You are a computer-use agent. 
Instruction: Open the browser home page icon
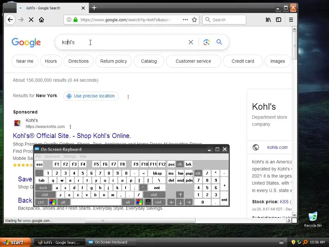41,20
